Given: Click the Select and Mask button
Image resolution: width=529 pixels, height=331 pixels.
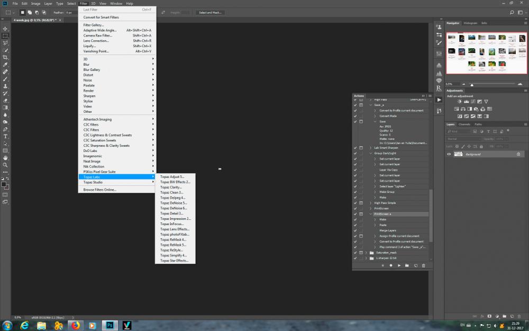Looking at the screenshot, I should coord(210,13).
